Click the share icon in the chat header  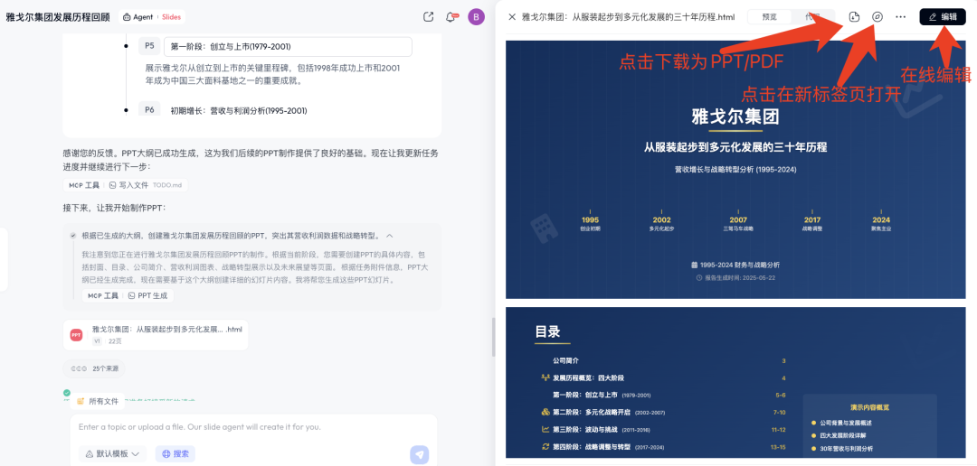(x=428, y=17)
